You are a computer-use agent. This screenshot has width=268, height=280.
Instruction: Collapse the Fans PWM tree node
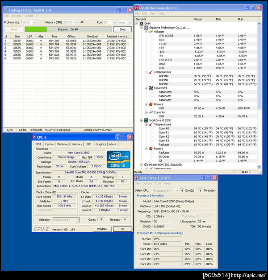146,88
